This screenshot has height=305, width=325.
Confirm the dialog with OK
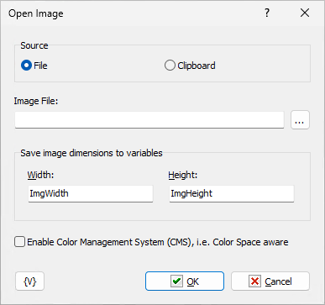click(185, 281)
